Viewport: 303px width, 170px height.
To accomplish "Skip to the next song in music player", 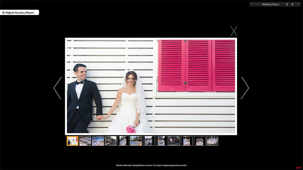I will (293, 5).
